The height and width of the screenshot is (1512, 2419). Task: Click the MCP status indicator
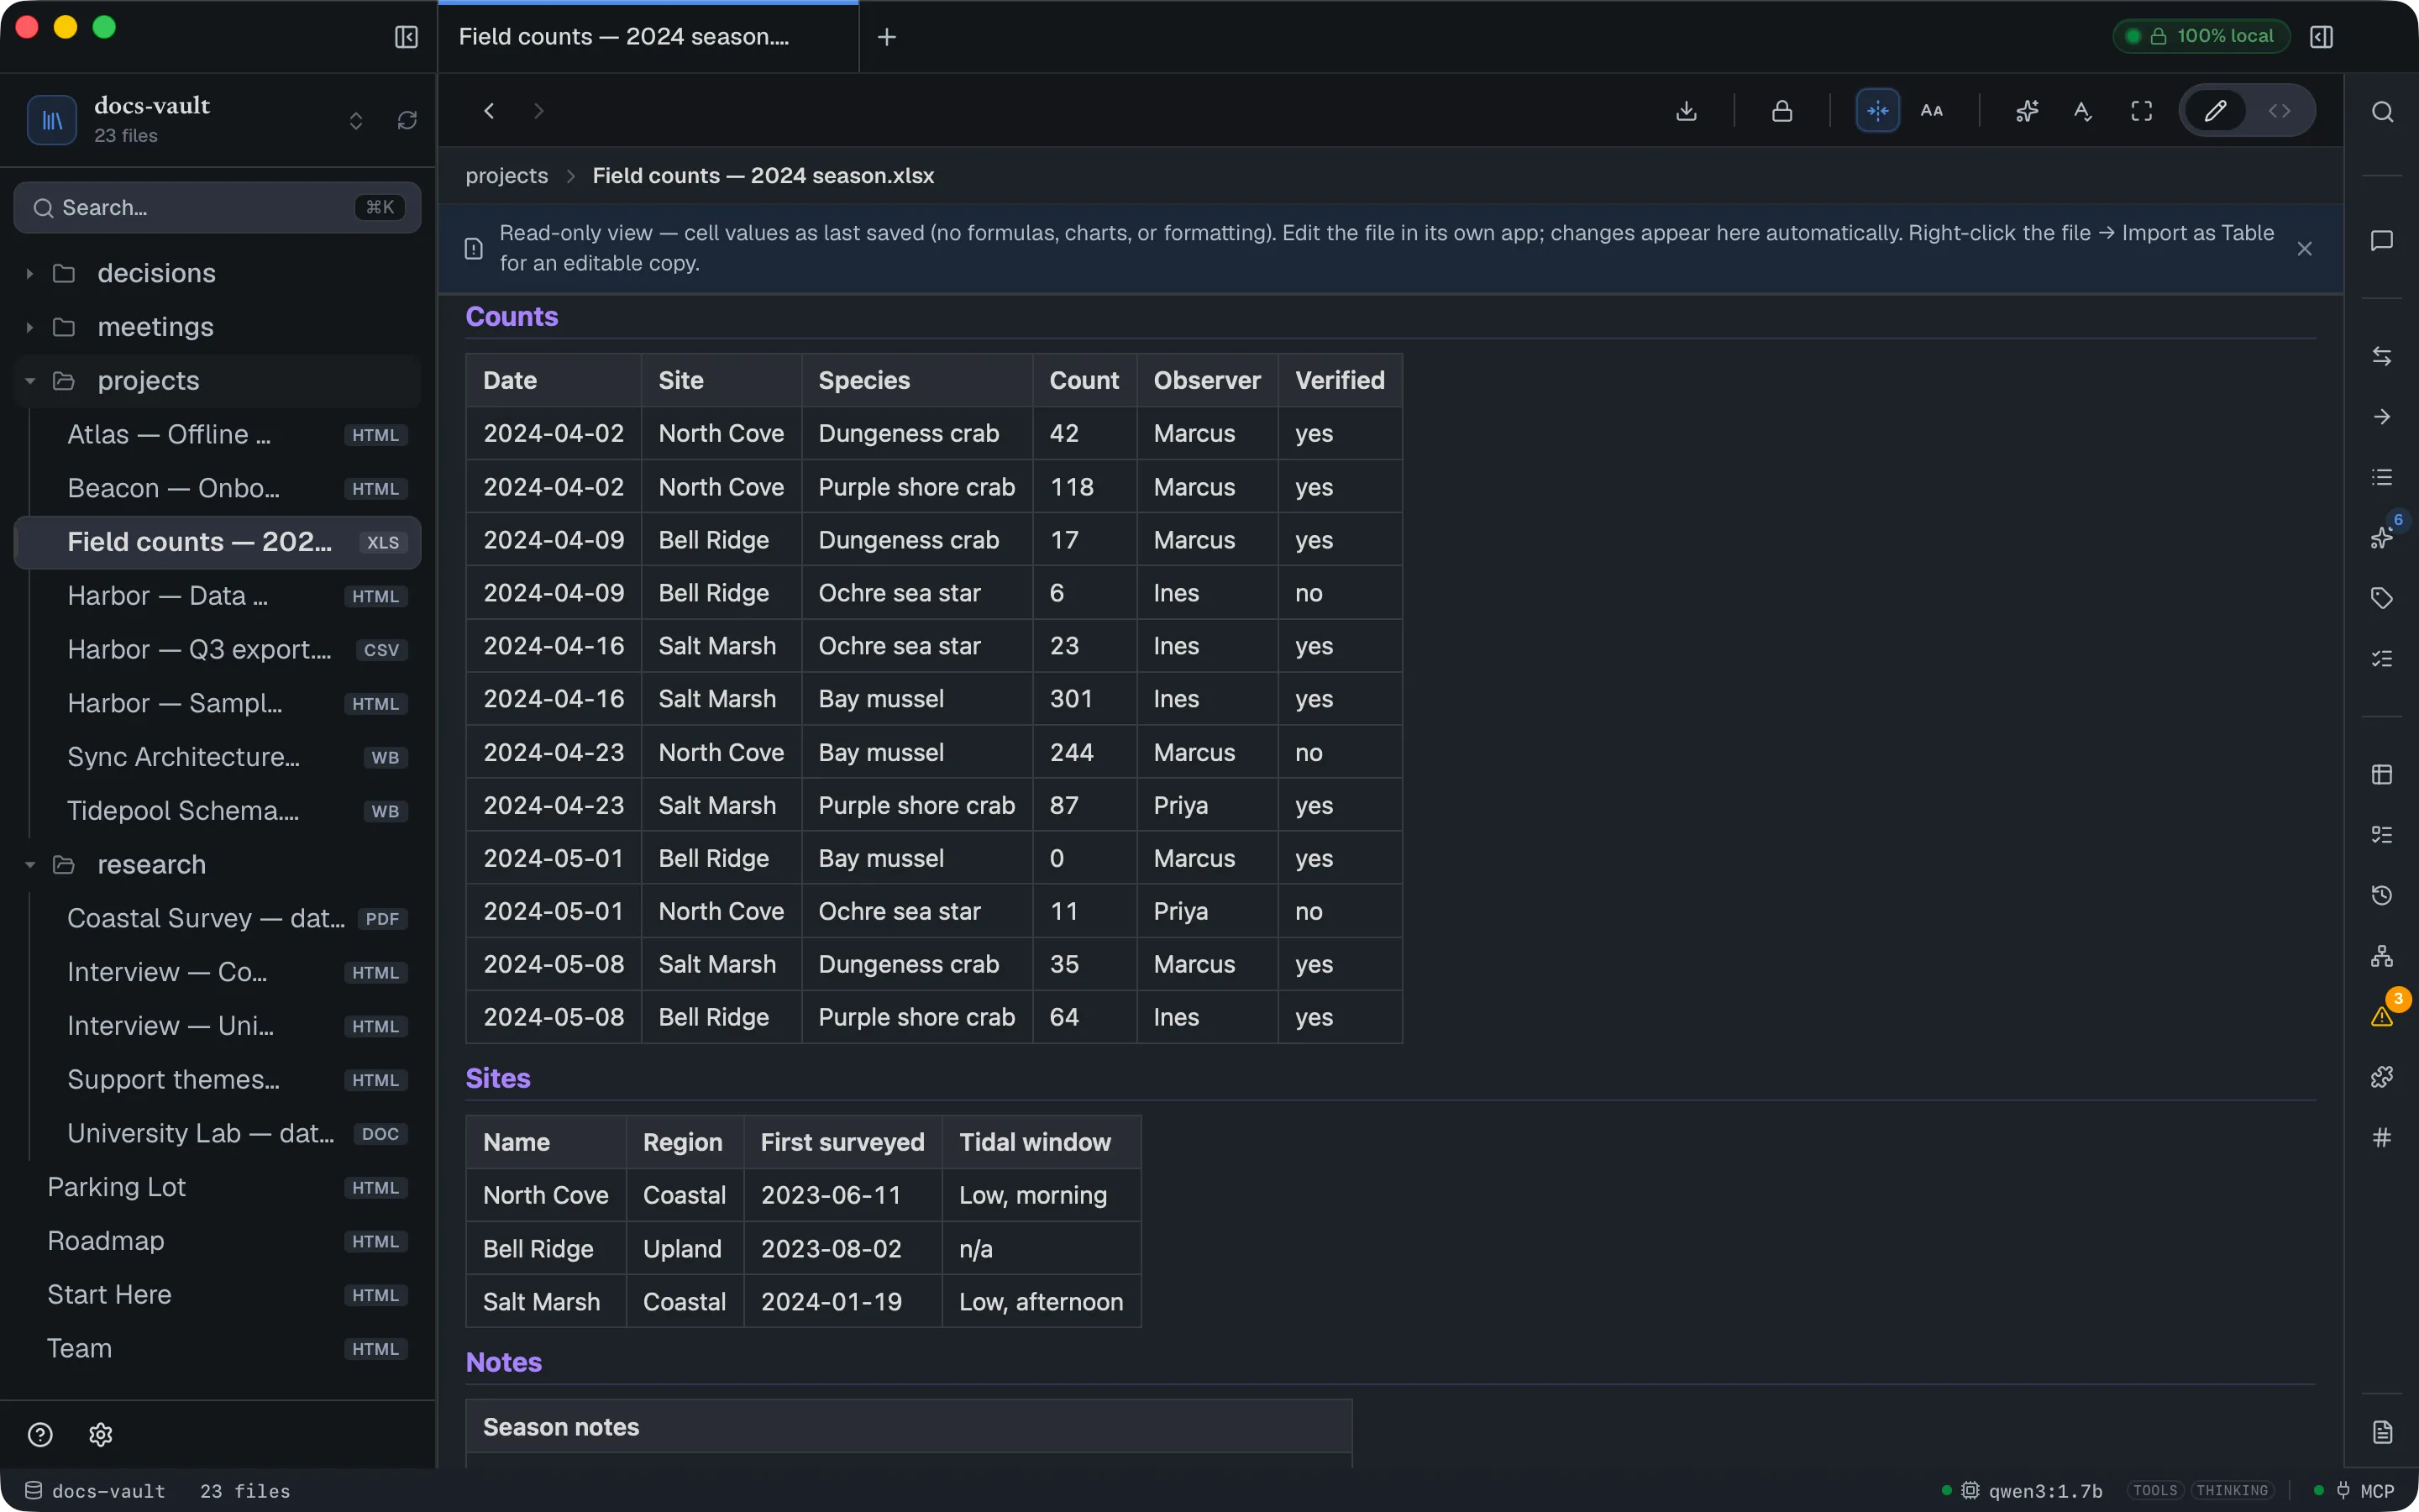coord(2355,1490)
